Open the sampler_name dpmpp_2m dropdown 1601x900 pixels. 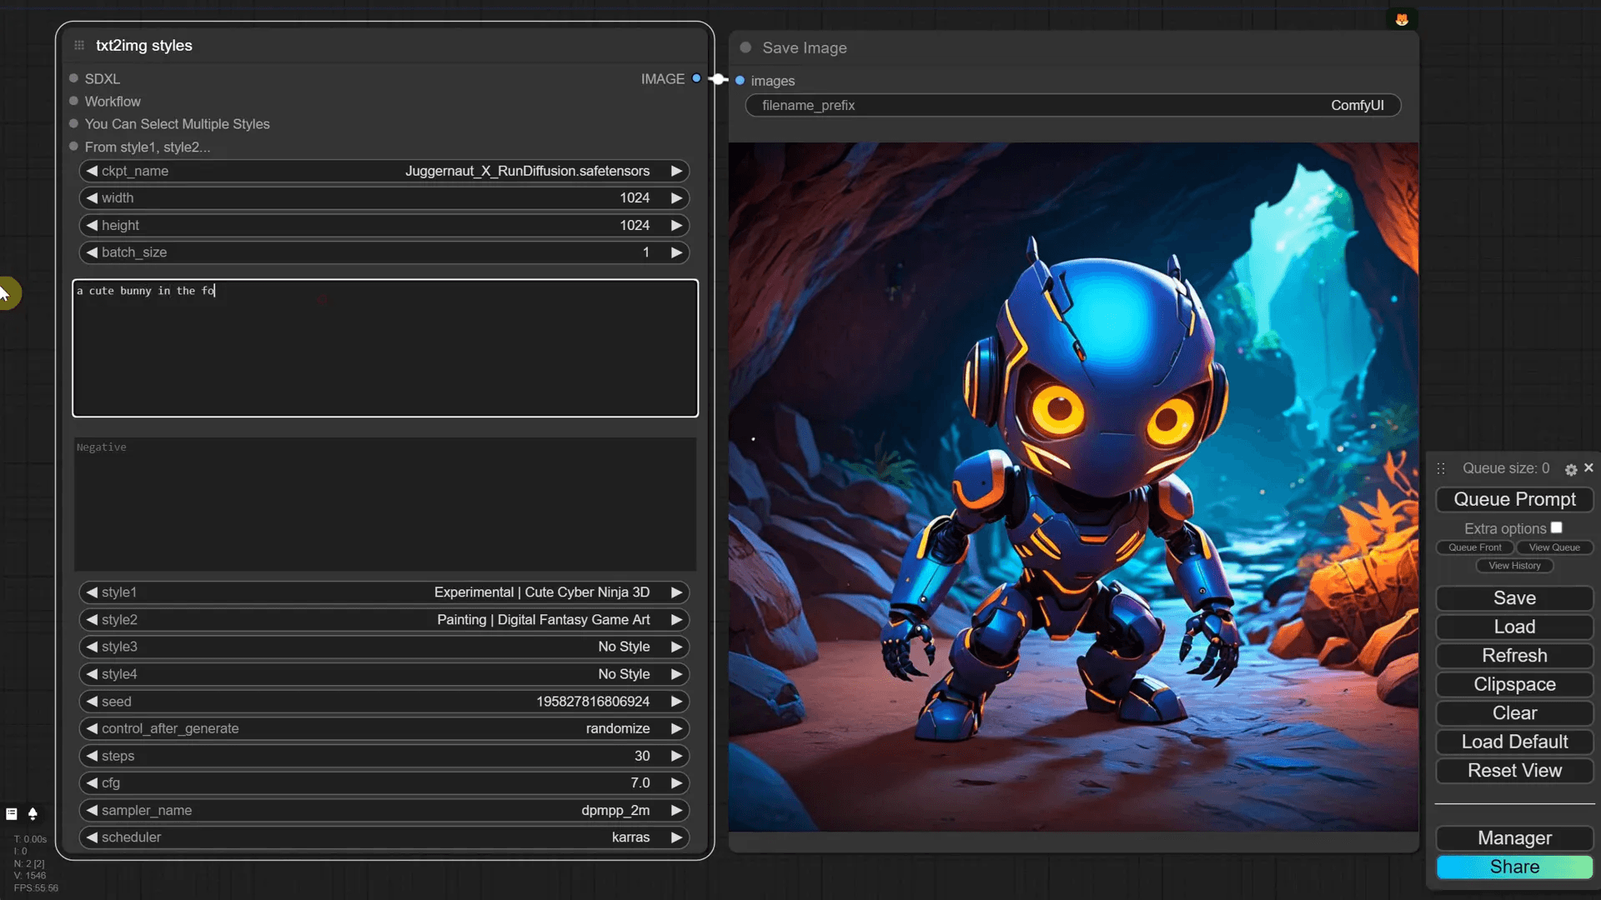pos(384,810)
